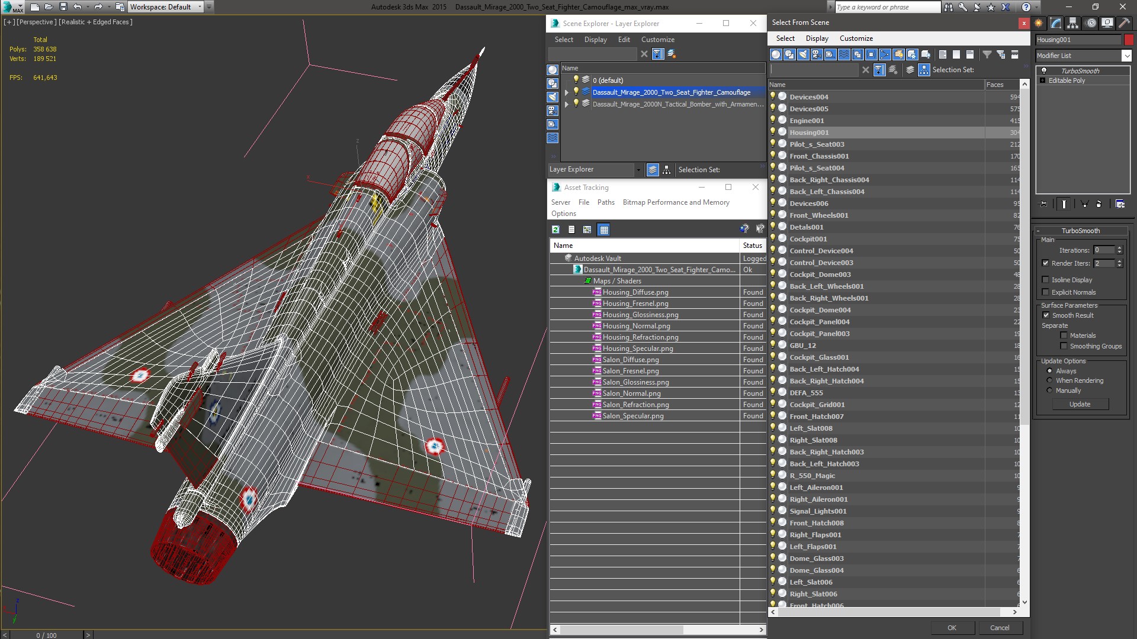Select the Always update option

[x=1049, y=371]
